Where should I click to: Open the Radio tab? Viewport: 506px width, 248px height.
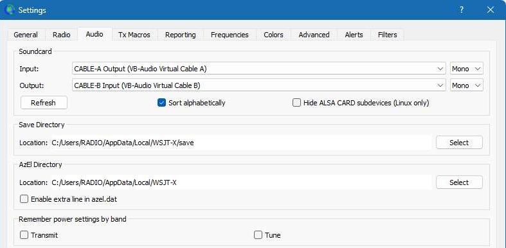point(61,35)
